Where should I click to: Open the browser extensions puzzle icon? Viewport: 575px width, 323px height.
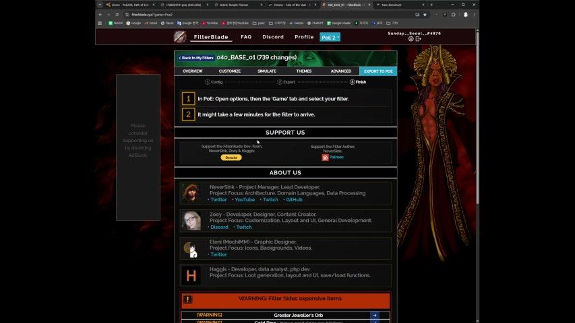(453, 15)
